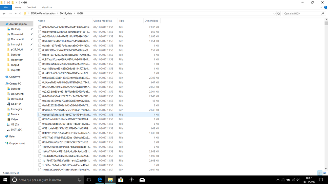
Task: Launch Microsoft Edge from the taskbar
Action: click(x=100, y=180)
